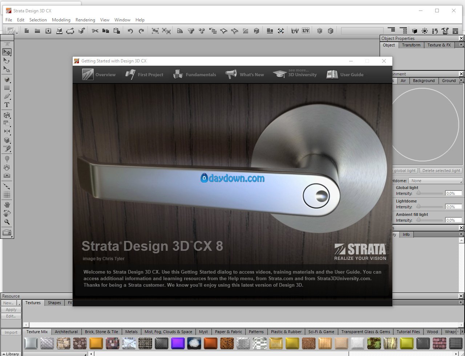
Task: Open the Metals texture category tab
Action: pos(131,332)
